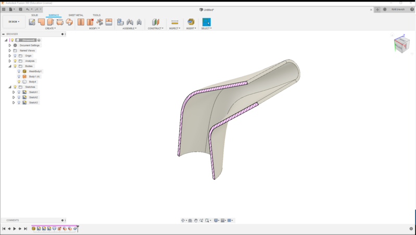Viewport: 416px width, 235px height.
Task: Open the DESIGN workspace dropdown
Action: pyautogui.click(x=14, y=22)
